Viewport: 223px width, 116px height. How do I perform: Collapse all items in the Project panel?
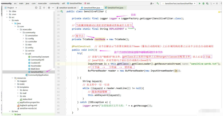point(44,8)
